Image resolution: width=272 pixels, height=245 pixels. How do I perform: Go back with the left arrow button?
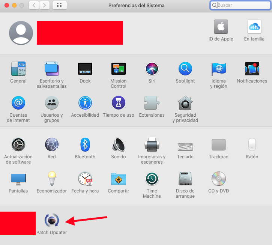point(34,5)
